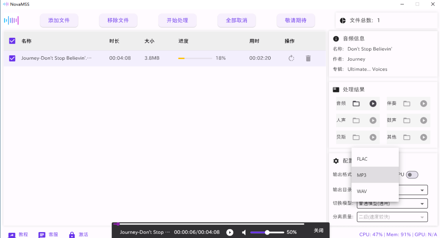Click the 用时 column header

254,41
